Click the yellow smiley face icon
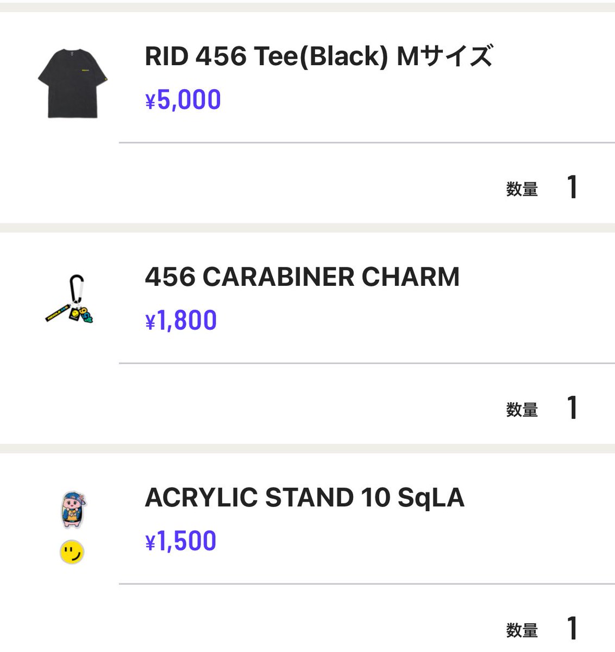Viewport: 615px width, 652px height. tap(72, 553)
